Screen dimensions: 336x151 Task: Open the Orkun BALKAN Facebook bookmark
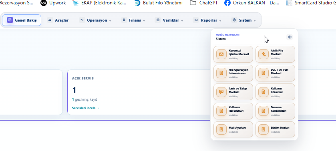tap(252, 3)
